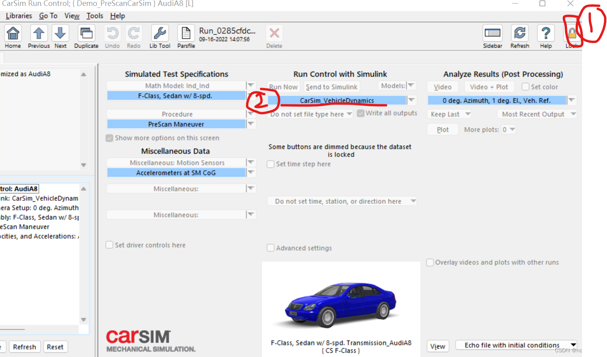This screenshot has height=357, width=607.
Task: Click the Plot button
Action: (443, 130)
